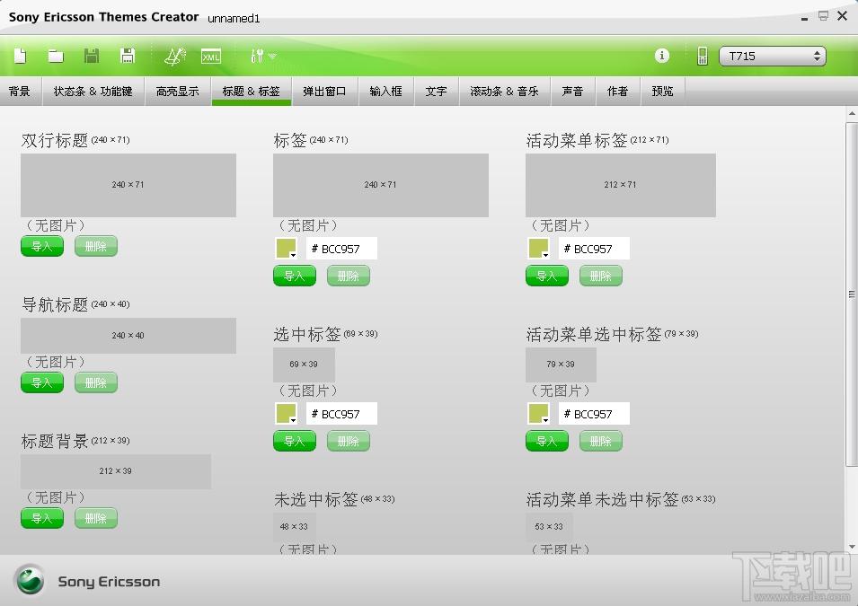Click the 标题背景 212 × 39 image placeholder

116,471
